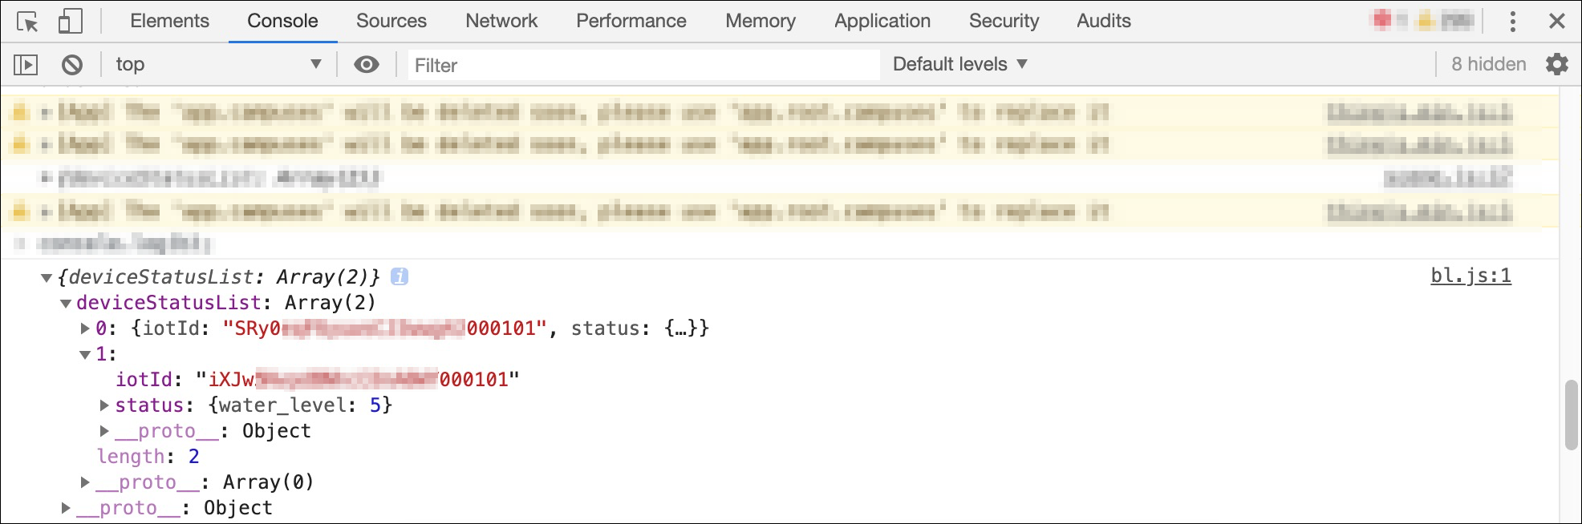
Task: Open the top context dropdown
Action: (x=218, y=64)
